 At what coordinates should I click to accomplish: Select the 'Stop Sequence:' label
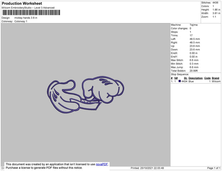[180, 74]
